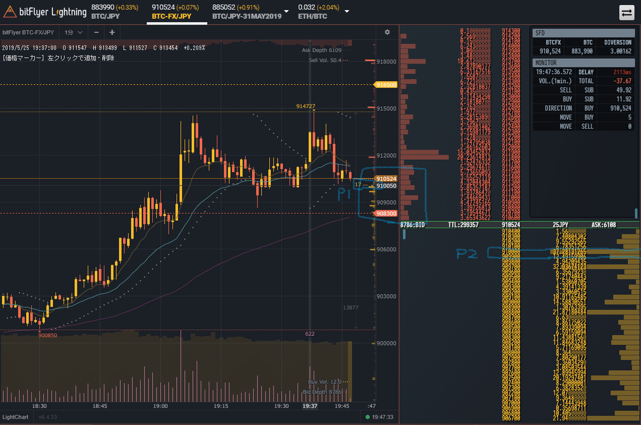Click the 19:37 crosshair time label

click(x=310, y=406)
